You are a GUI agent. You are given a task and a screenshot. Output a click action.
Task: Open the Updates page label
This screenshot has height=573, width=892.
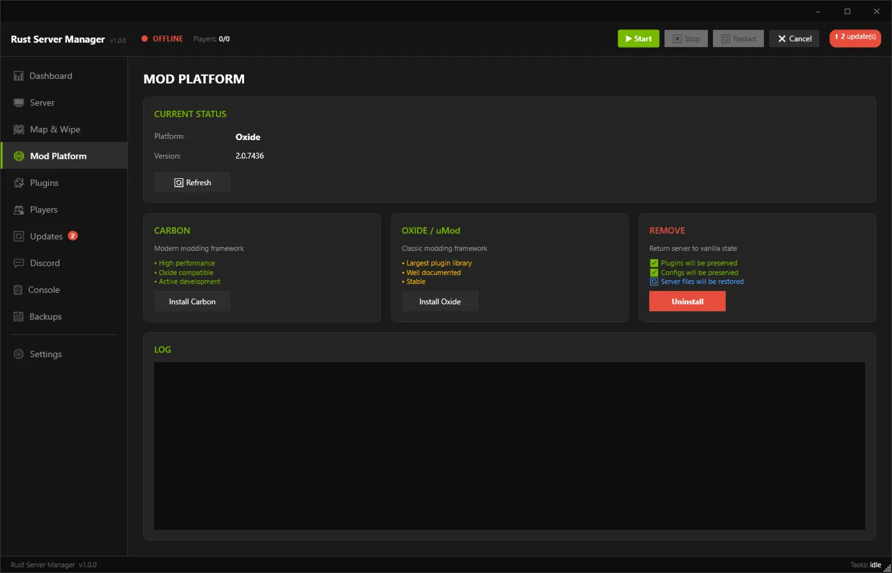click(46, 236)
